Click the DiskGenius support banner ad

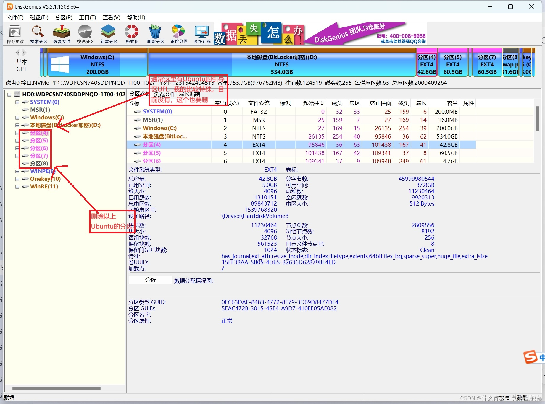[320, 34]
